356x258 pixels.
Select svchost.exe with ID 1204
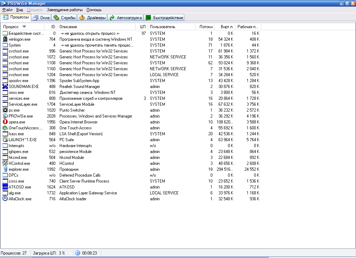pos(131,75)
